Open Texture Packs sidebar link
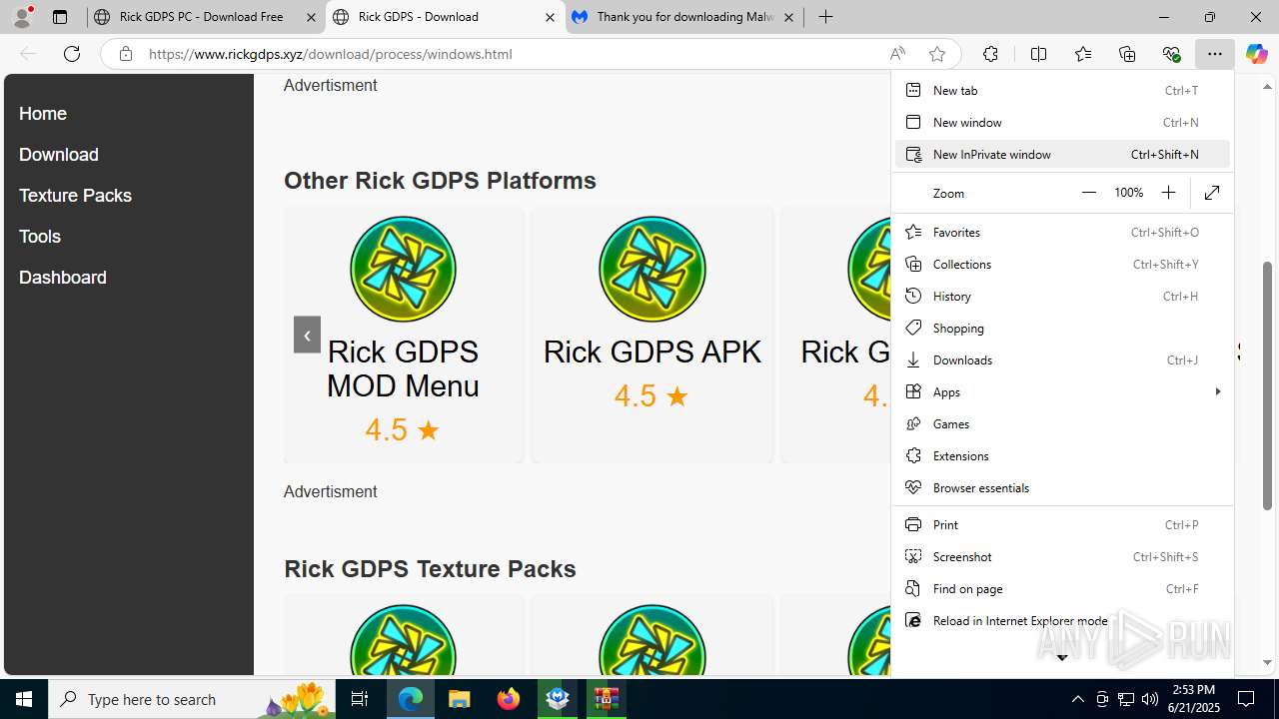 coord(75,196)
